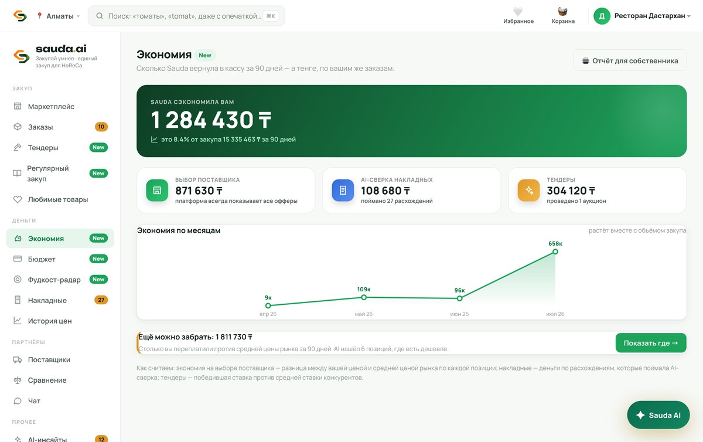Click the New badge next to Экономия heading

click(205, 55)
